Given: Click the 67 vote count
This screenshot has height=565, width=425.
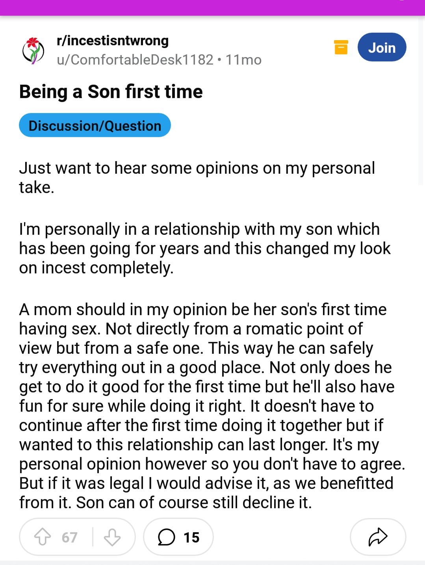Looking at the screenshot, I should (x=69, y=537).
